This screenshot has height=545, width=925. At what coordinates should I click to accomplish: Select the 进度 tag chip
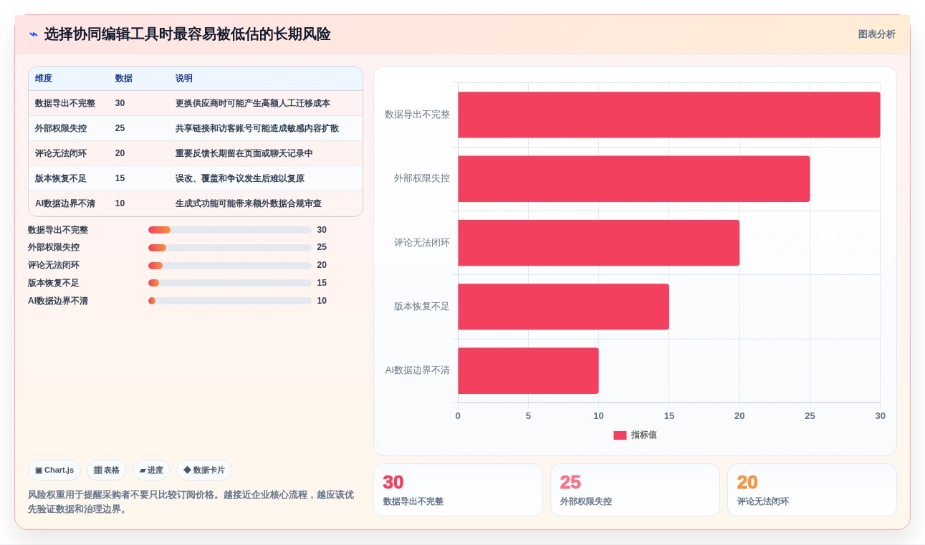point(151,471)
